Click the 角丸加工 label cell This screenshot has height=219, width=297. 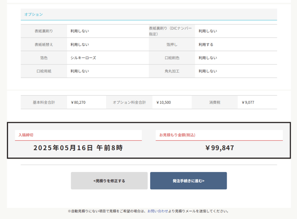(x=172, y=71)
